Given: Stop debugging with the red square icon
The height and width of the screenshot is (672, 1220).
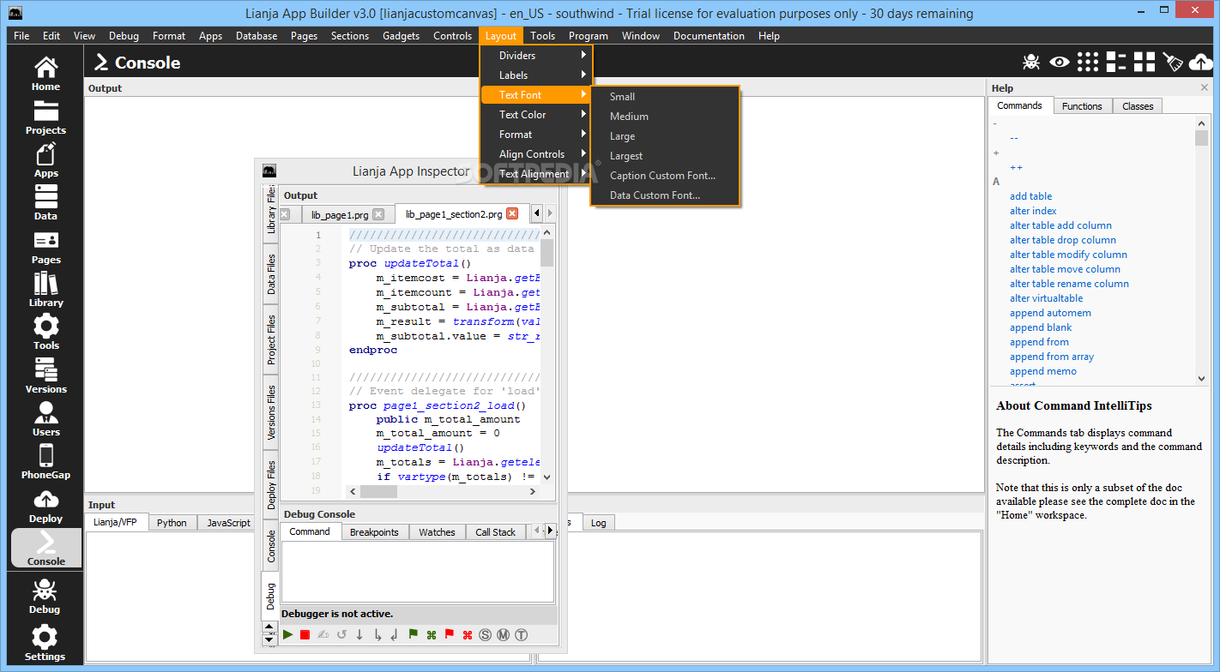Looking at the screenshot, I should [x=305, y=635].
